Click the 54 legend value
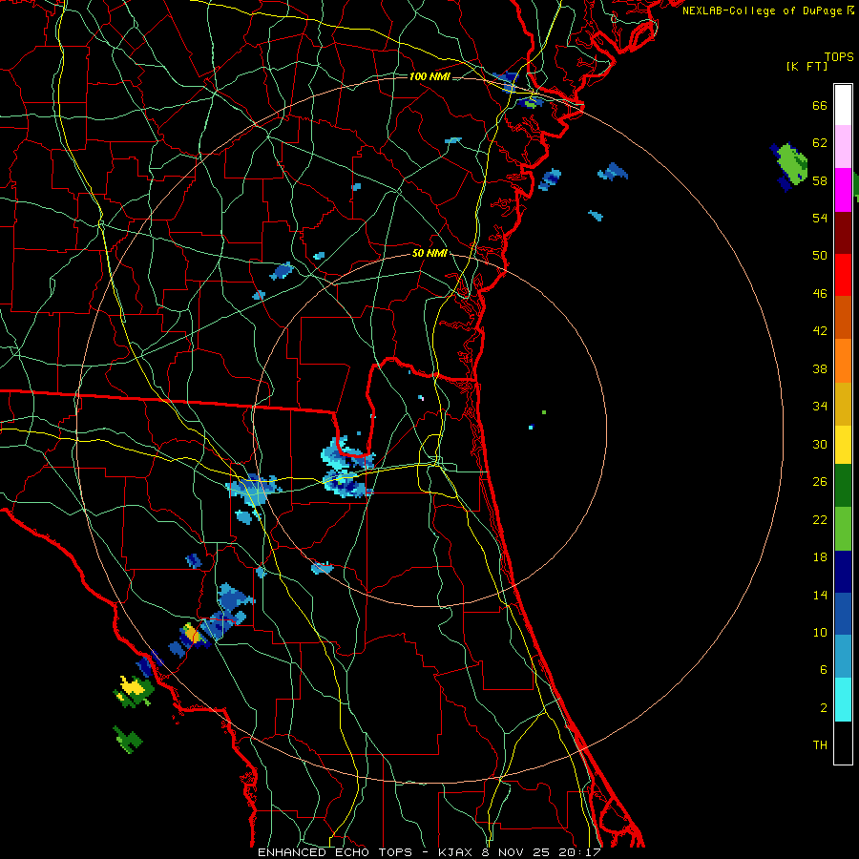Image resolution: width=859 pixels, height=859 pixels. (x=820, y=218)
